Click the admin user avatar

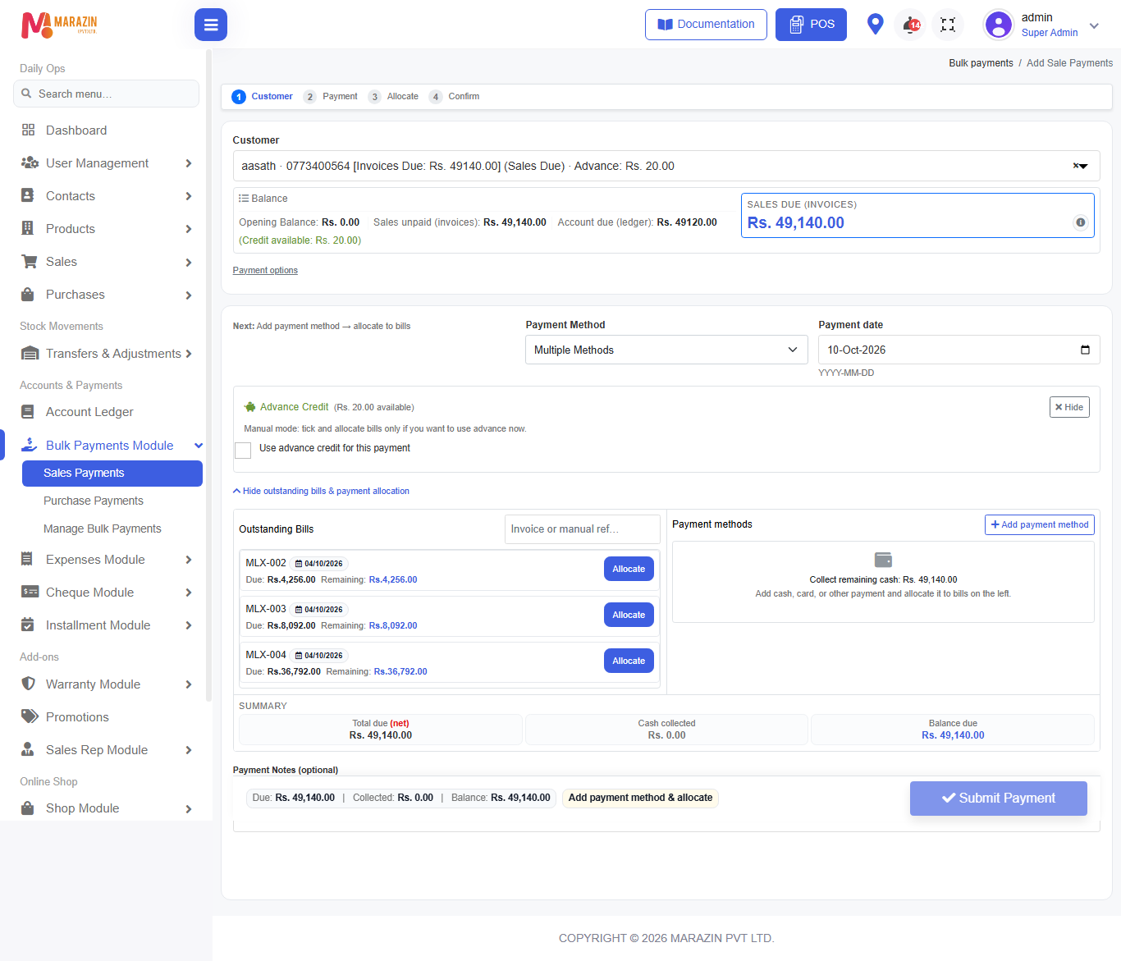tap(999, 25)
